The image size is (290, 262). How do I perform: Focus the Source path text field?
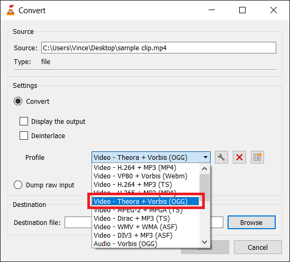click(x=159, y=48)
